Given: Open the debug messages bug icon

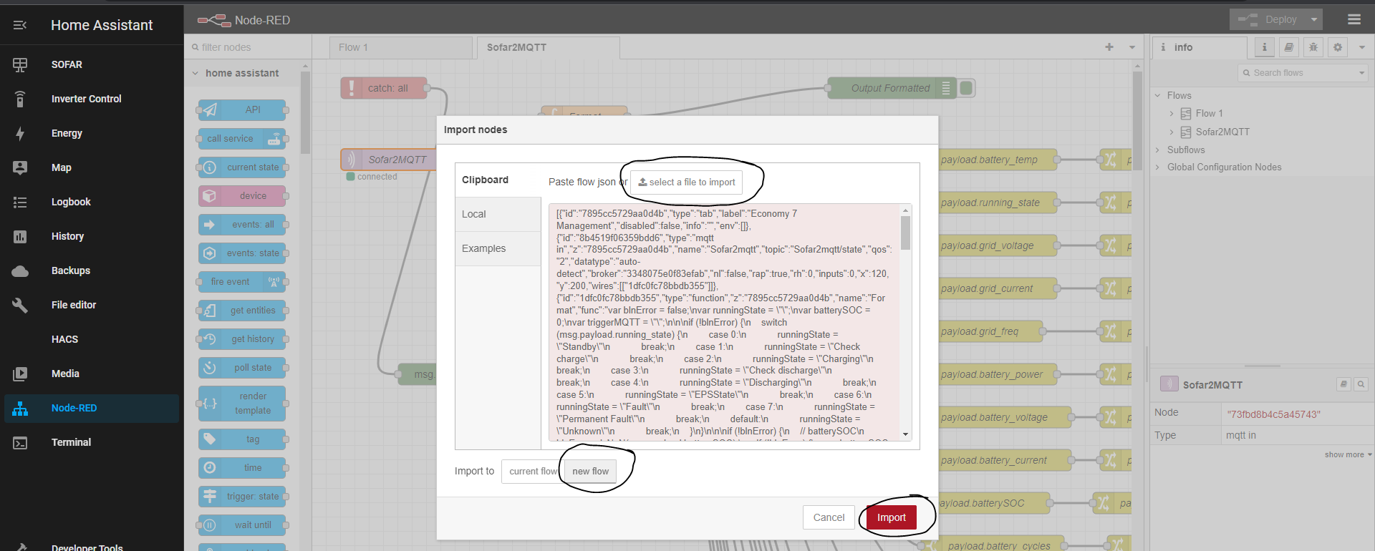Looking at the screenshot, I should pos(1313,47).
